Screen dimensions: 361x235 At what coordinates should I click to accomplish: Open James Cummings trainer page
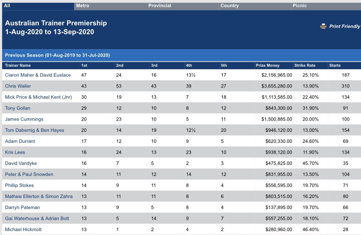coord(24,119)
